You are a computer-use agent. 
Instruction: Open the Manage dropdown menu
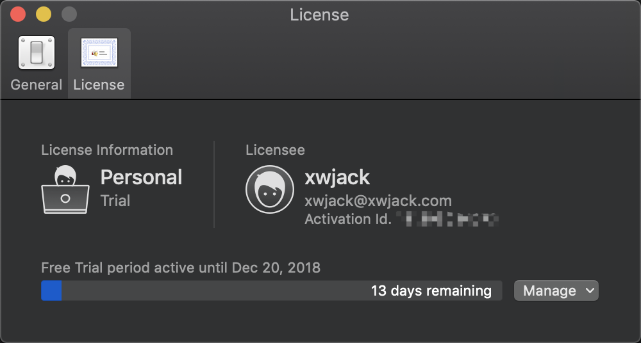tap(556, 291)
